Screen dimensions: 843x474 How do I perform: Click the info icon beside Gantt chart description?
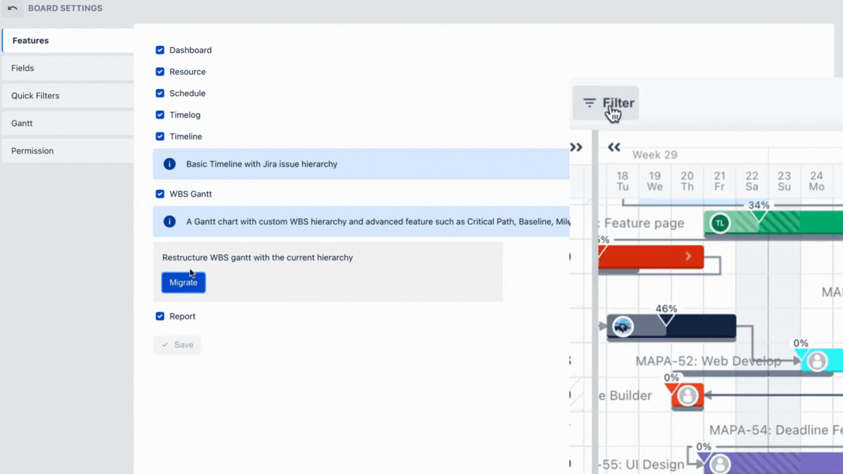tap(170, 222)
